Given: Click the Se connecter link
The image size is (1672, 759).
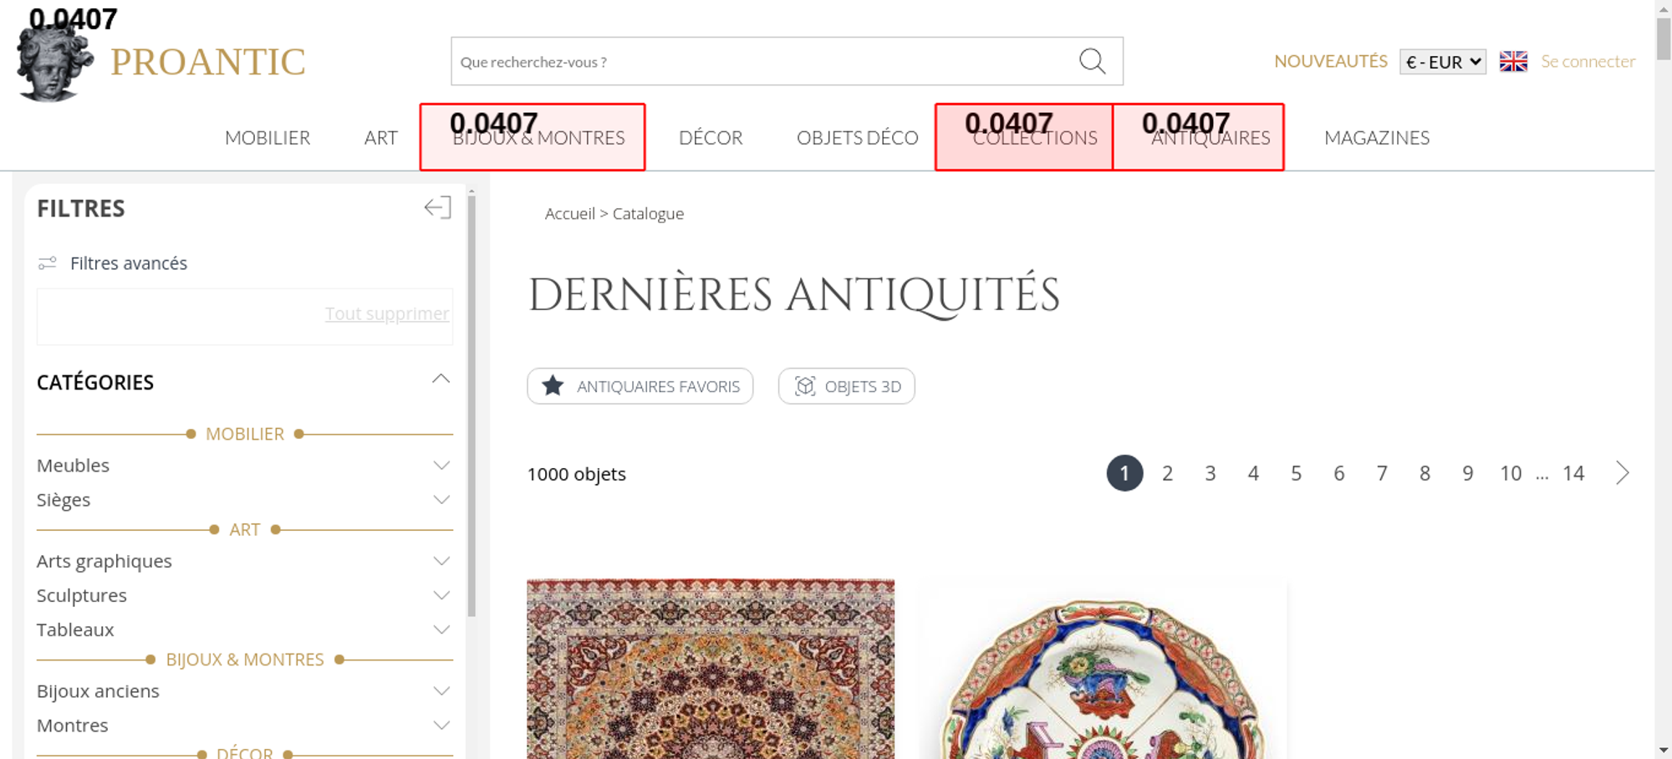Looking at the screenshot, I should click(x=1588, y=62).
